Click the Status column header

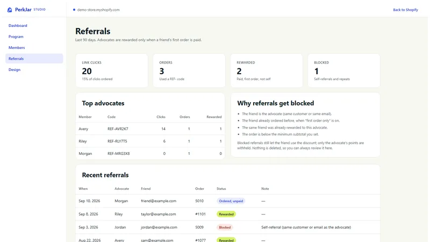click(221, 189)
